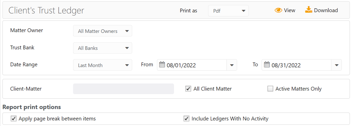352x126 pixels.
Task: Expand the From date picker arrow
Action: click(x=232, y=65)
